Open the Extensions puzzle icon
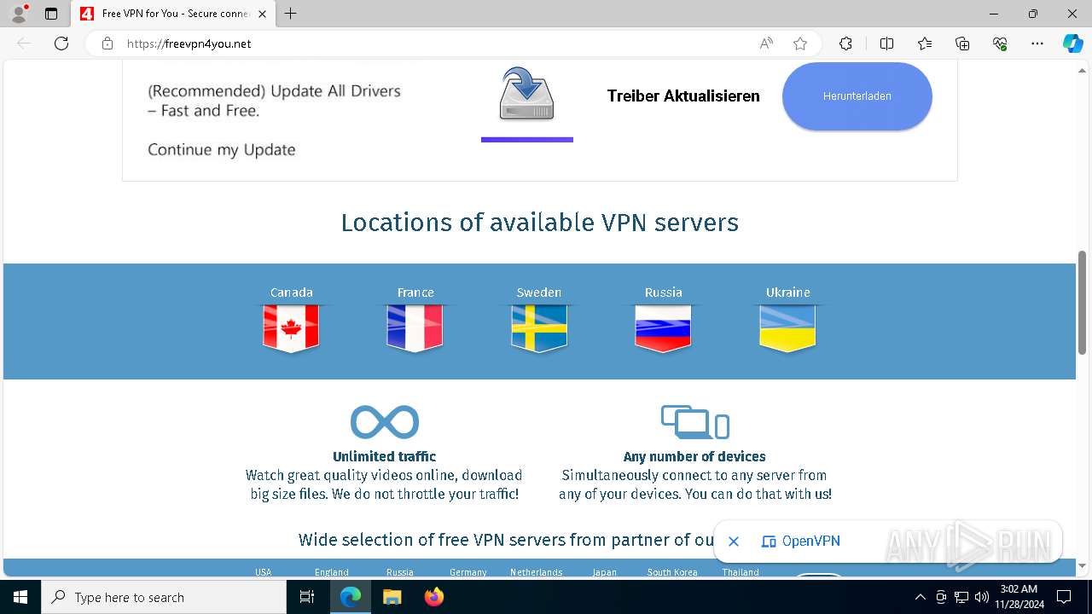 pos(845,43)
